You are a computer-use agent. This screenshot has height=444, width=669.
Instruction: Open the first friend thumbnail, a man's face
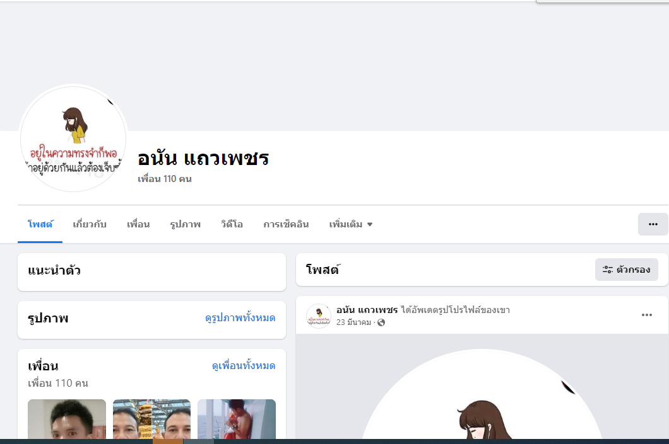click(x=66, y=419)
